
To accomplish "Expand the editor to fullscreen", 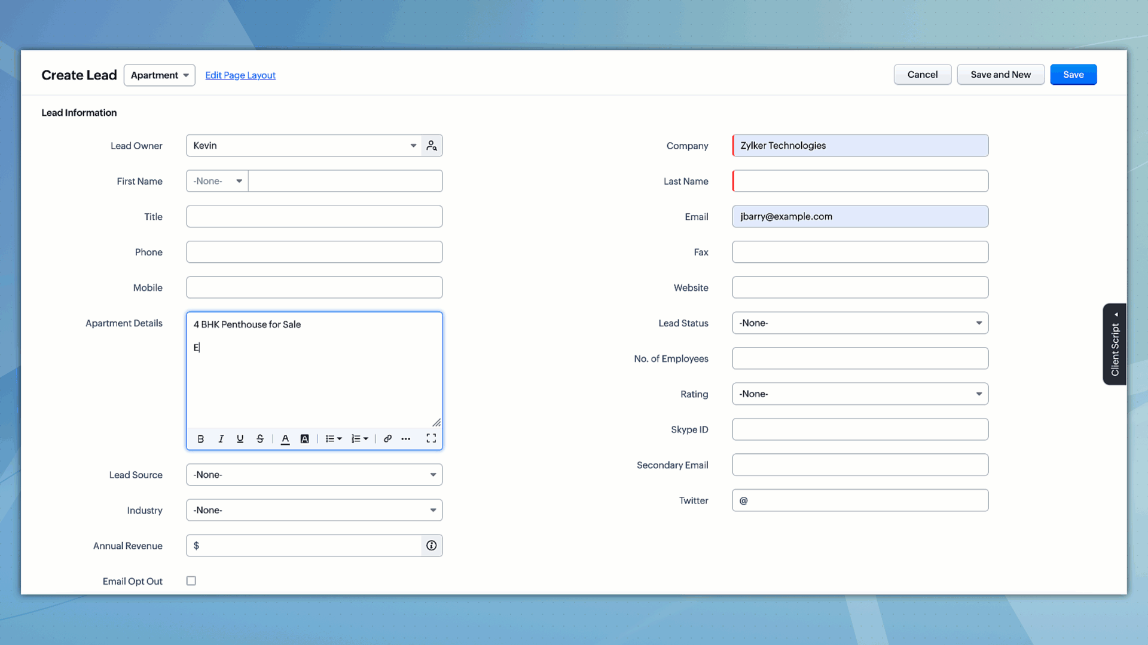I will pos(431,439).
